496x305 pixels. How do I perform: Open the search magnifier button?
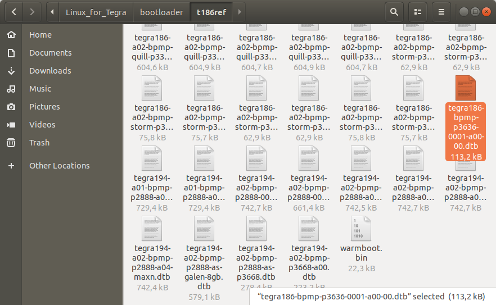394,12
